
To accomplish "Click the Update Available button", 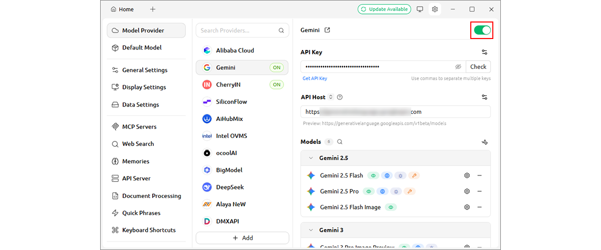I will point(384,9).
